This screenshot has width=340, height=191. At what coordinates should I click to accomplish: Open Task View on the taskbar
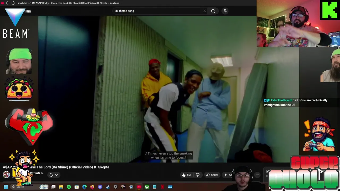tap(53, 187)
